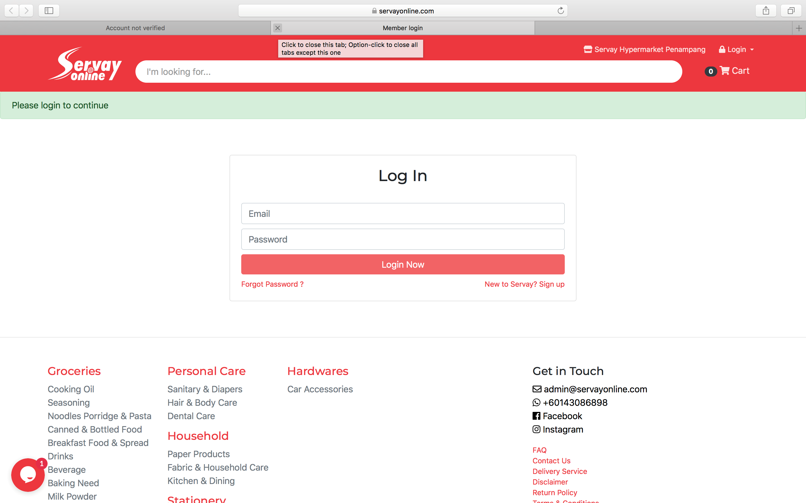Click the Password input field

(403, 239)
